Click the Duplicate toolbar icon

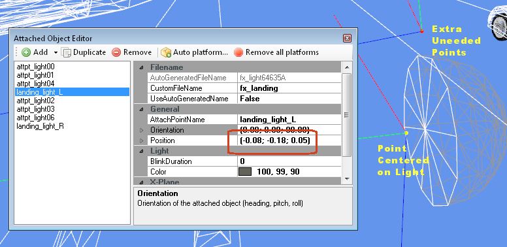pos(66,52)
